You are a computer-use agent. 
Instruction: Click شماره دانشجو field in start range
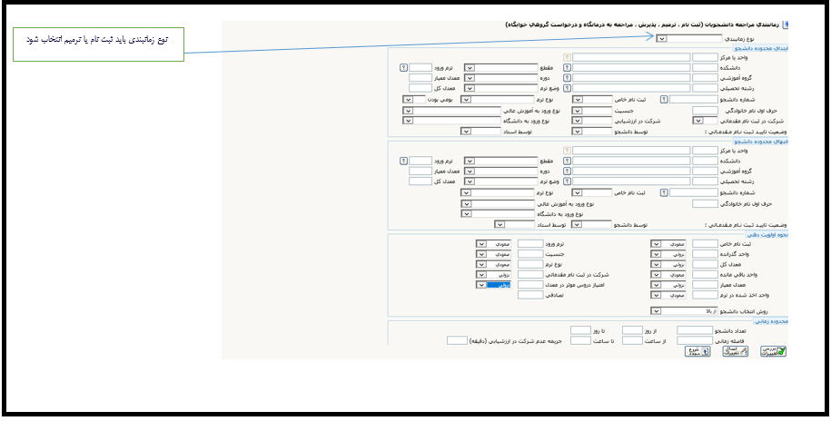(x=692, y=99)
